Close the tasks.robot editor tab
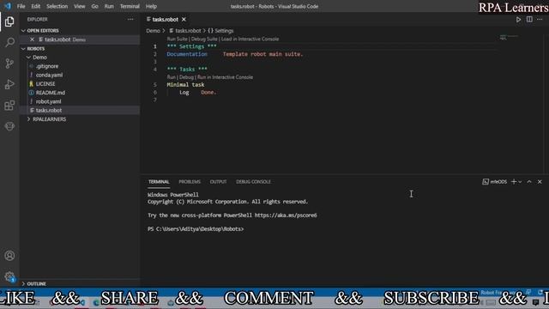 [x=184, y=19]
